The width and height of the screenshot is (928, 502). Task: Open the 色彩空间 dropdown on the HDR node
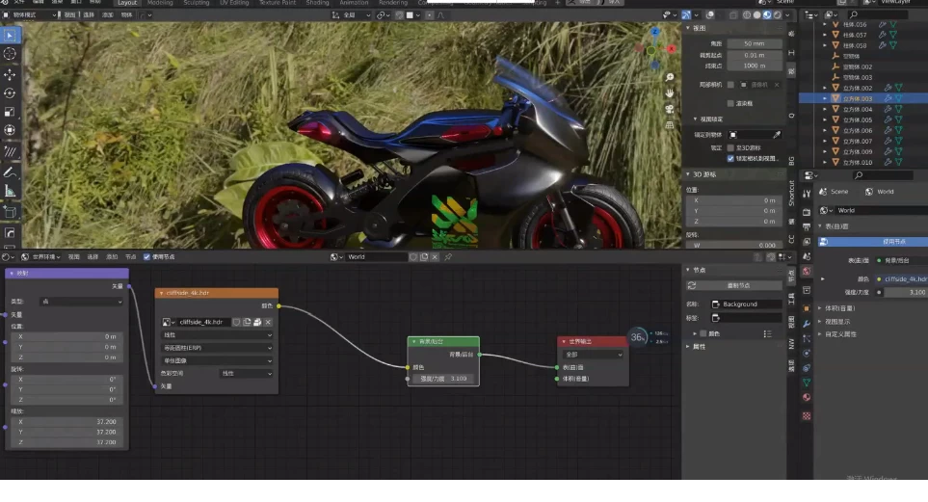click(x=248, y=373)
